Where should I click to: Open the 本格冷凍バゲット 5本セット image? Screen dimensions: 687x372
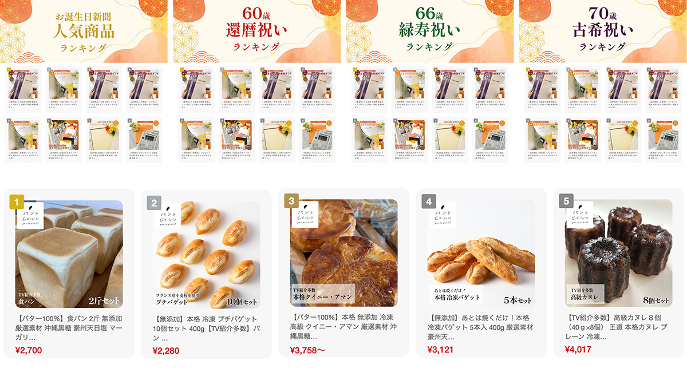tap(481, 254)
